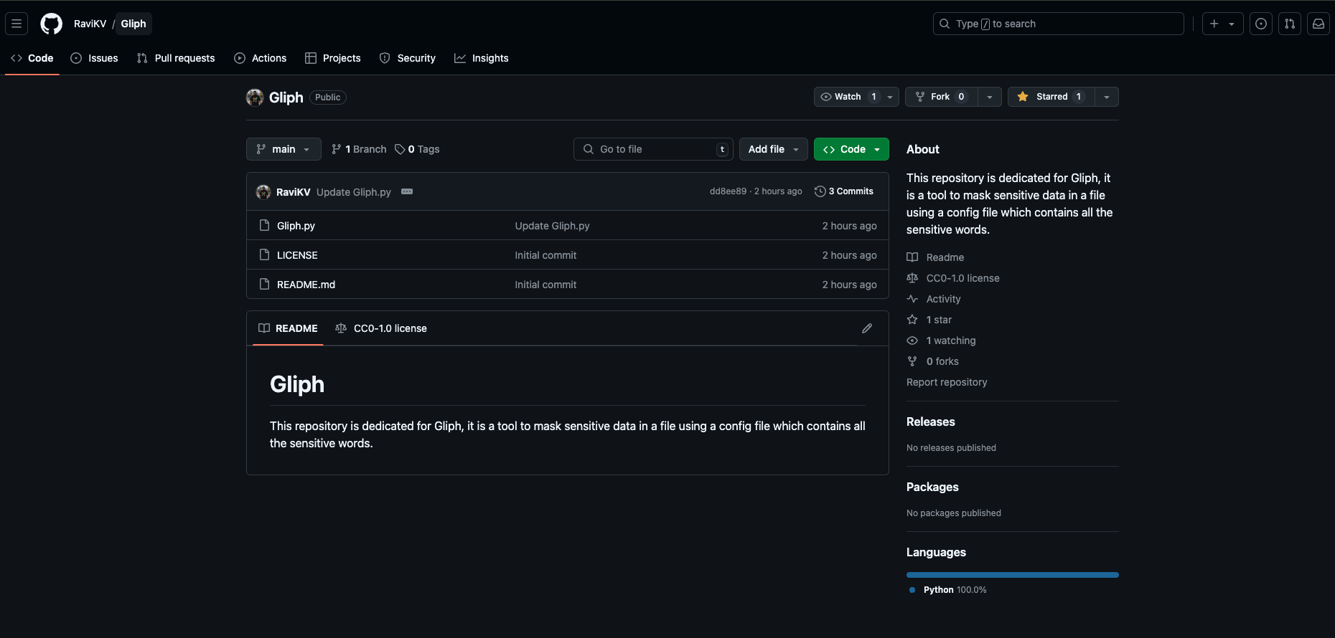Click the RaviKV owner link in breadcrumb

tap(90, 24)
